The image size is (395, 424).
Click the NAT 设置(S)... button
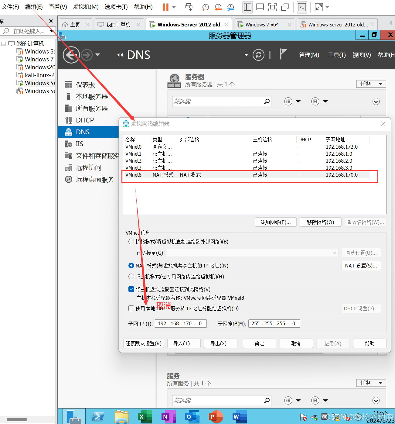click(361, 266)
